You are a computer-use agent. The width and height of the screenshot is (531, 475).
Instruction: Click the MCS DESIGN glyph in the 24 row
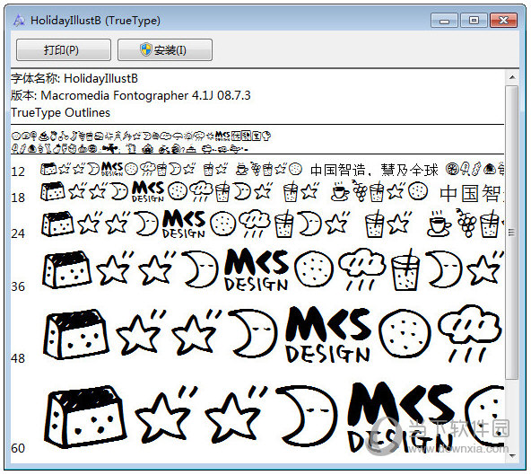(x=184, y=224)
